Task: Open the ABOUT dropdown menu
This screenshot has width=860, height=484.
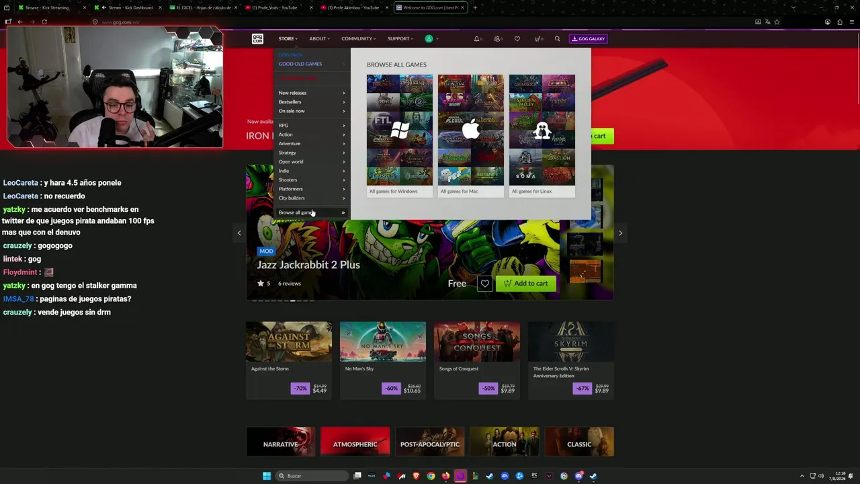Action: click(x=320, y=39)
